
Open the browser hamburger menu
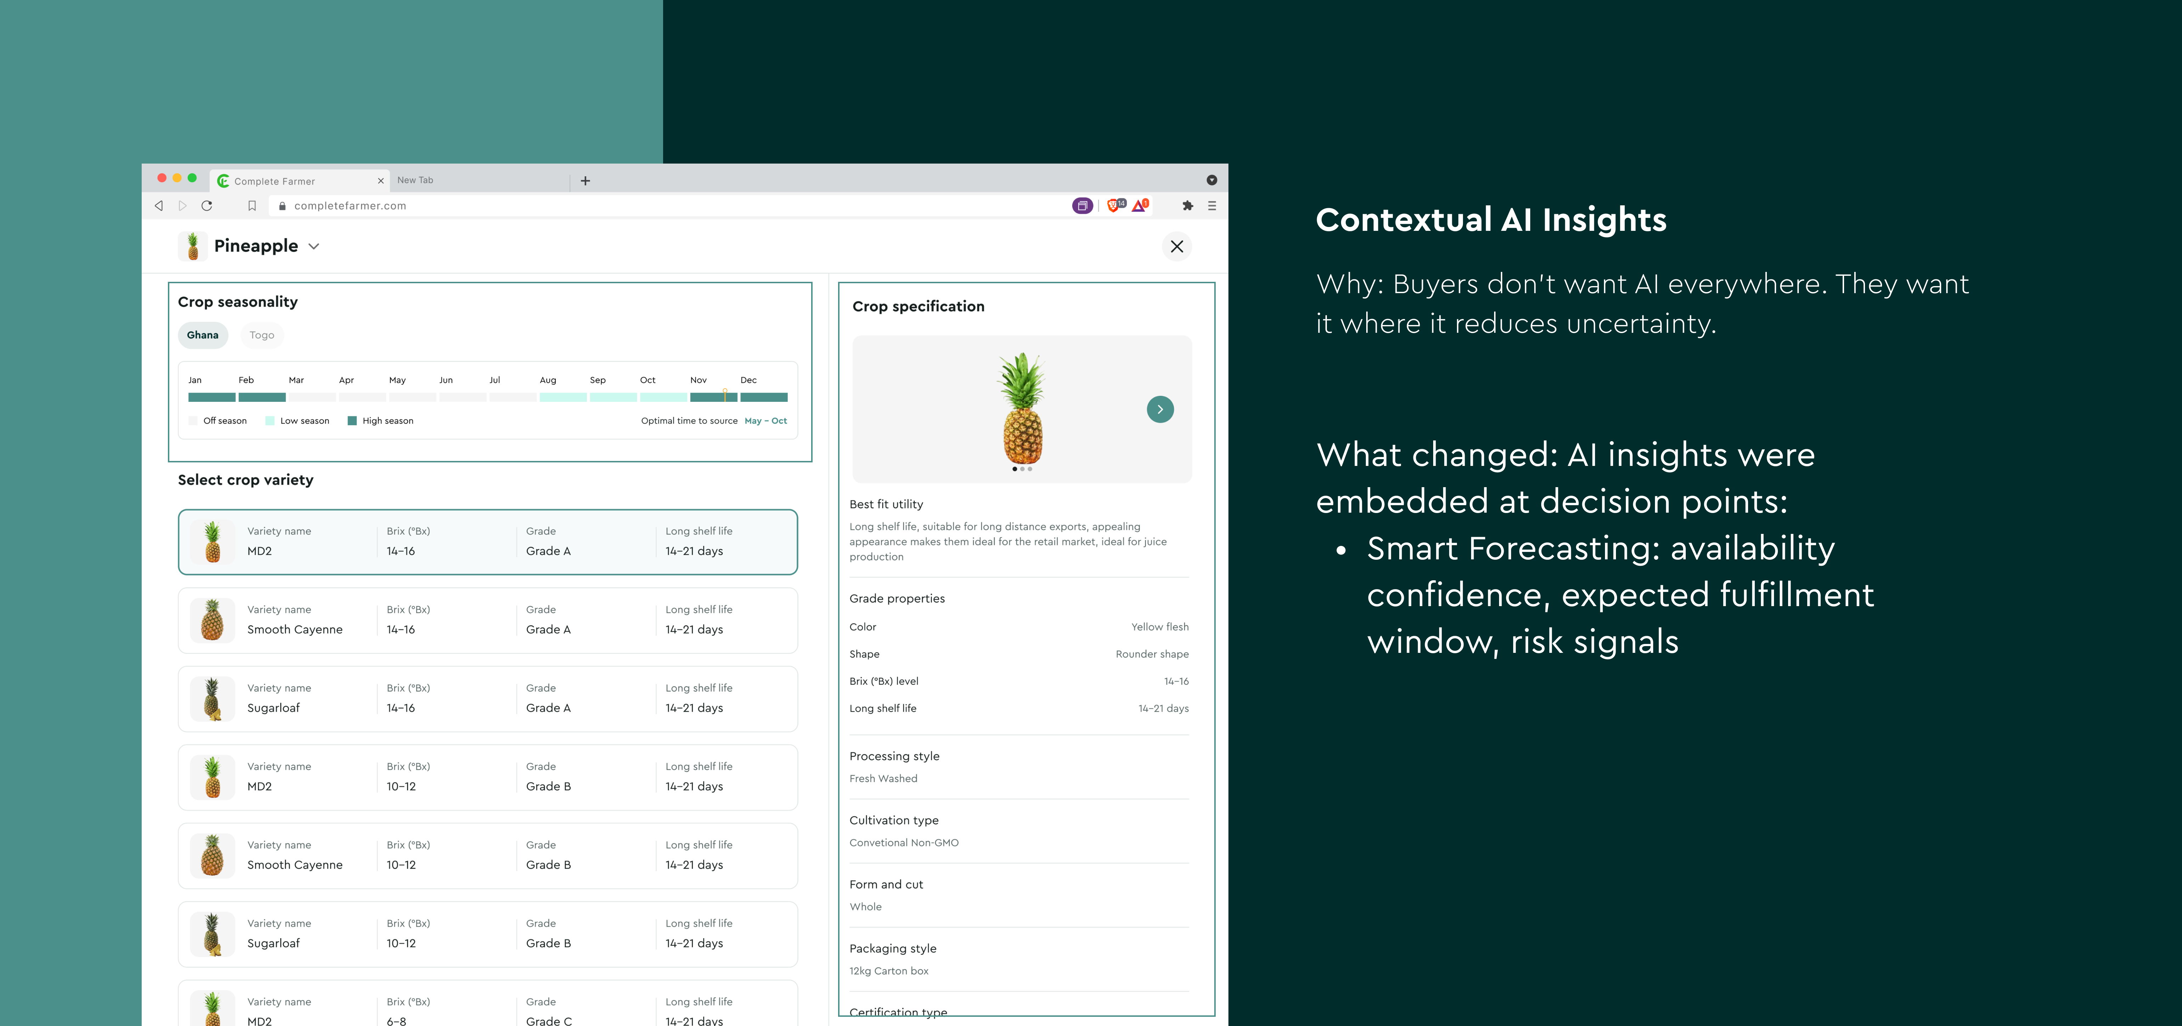[1212, 206]
